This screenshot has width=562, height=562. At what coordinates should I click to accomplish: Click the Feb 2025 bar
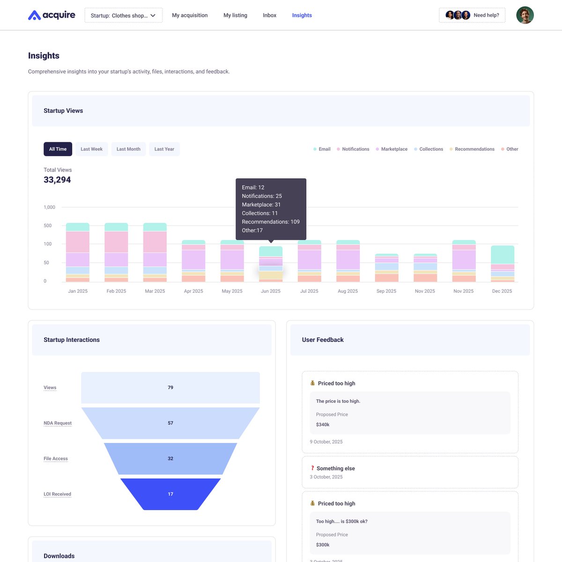click(x=116, y=252)
